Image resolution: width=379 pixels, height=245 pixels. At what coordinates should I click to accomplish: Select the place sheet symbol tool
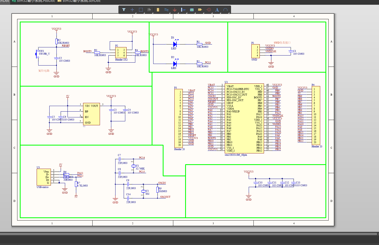pos(192,10)
